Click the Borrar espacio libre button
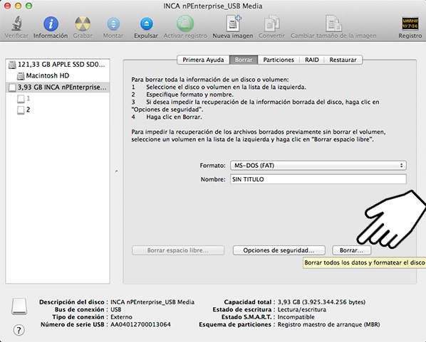The image size is (426, 342). (x=178, y=250)
